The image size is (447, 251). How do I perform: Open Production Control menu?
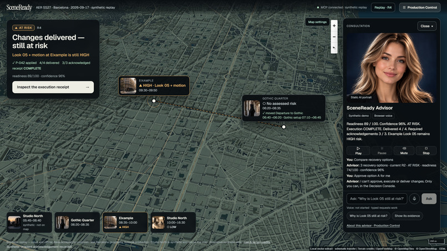(420, 7)
